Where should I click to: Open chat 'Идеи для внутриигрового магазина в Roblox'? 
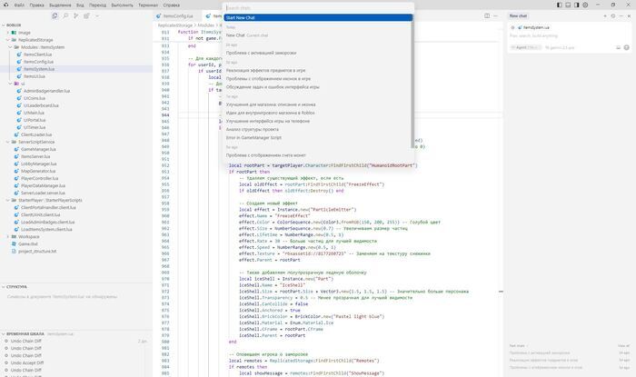pyautogui.click(x=318, y=113)
